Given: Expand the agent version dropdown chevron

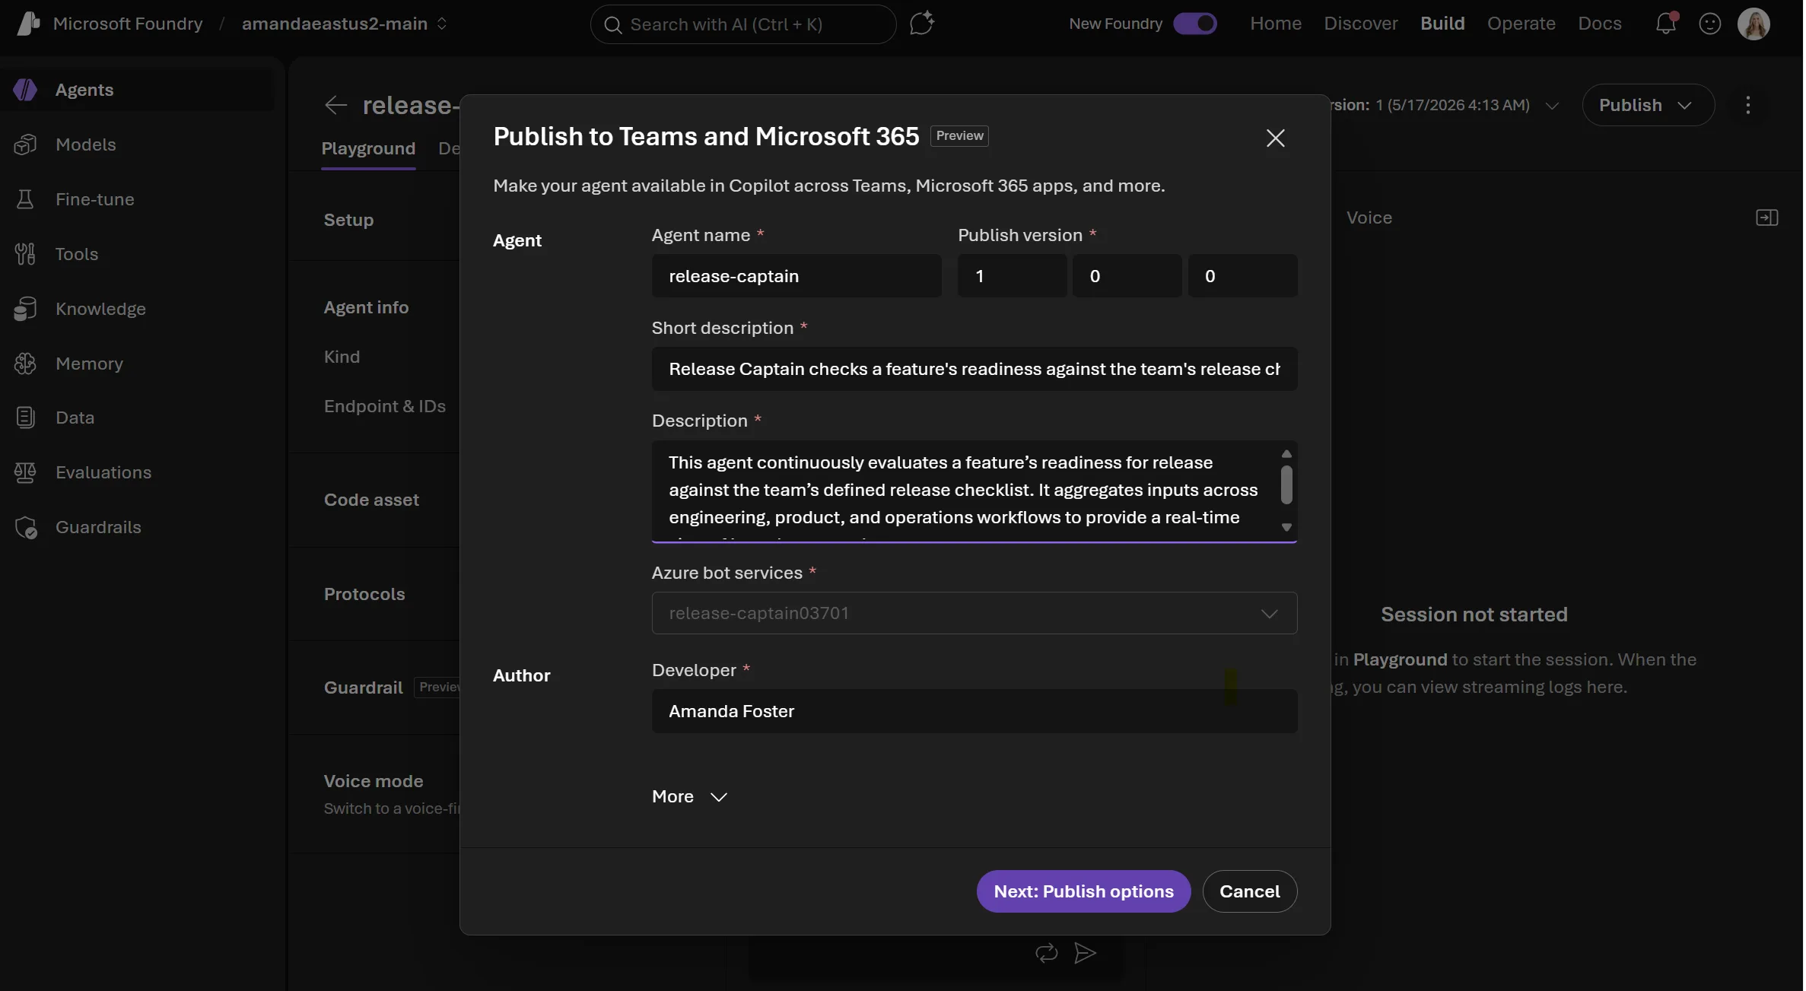Looking at the screenshot, I should 1553,105.
